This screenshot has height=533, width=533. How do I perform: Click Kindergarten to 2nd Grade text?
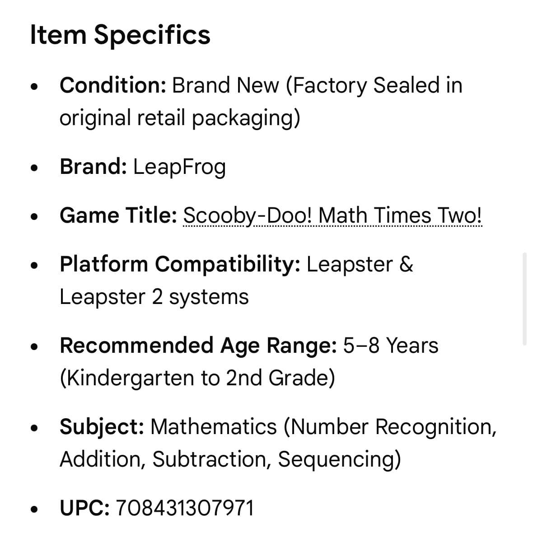pos(197,378)
